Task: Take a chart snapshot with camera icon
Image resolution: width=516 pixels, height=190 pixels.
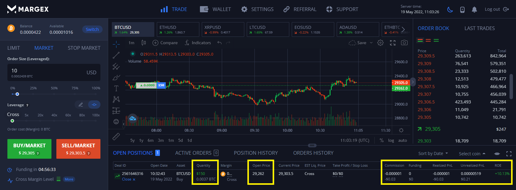Action: point(404,43)
